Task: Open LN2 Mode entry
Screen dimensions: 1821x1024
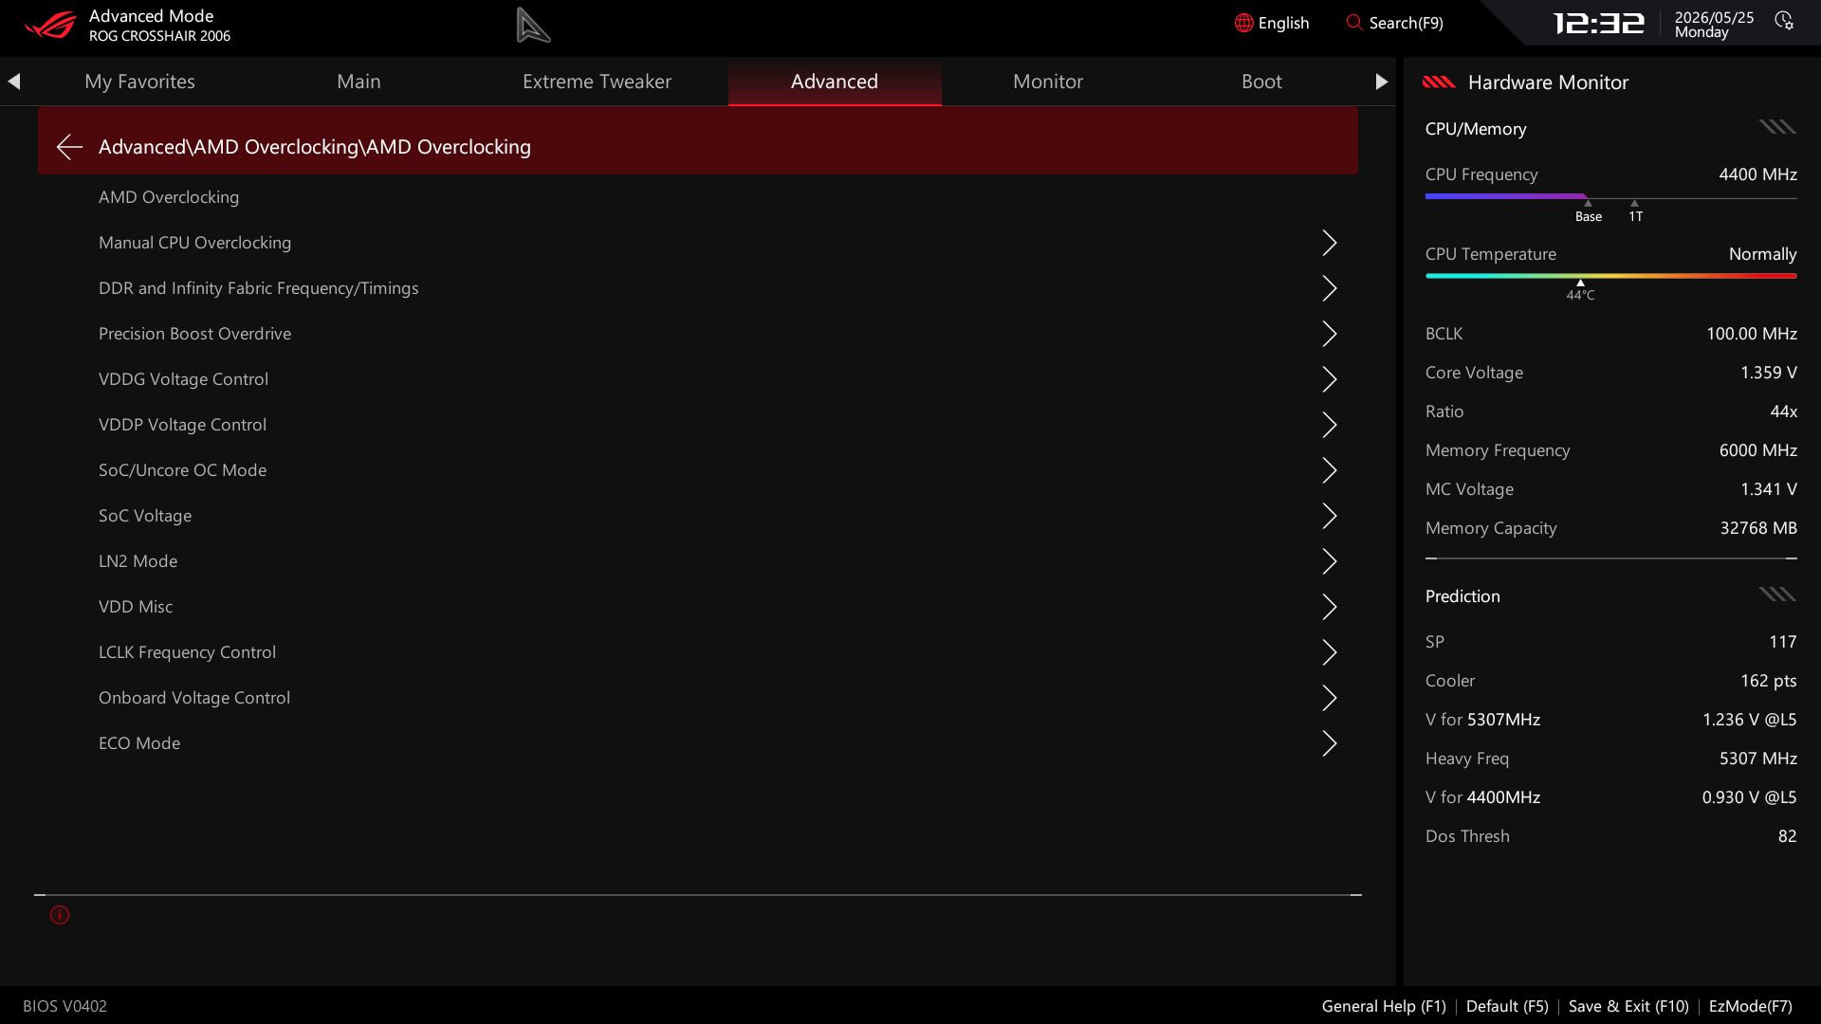Action: point(698,561)
